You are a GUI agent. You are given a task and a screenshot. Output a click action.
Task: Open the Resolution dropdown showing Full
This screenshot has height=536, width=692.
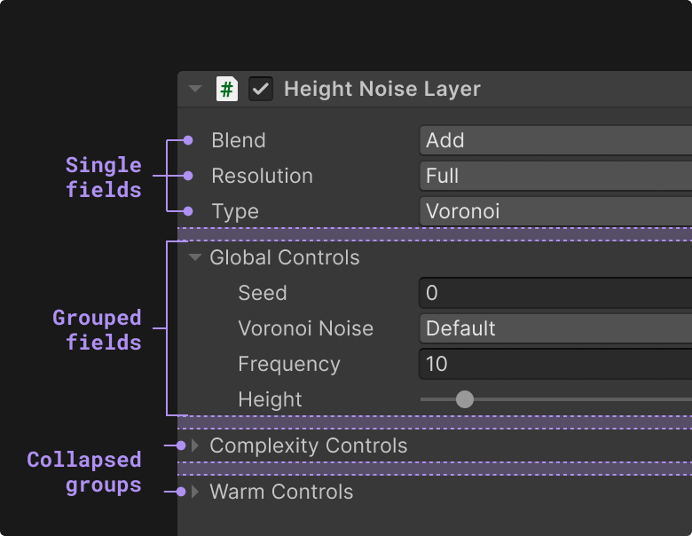pyautogui.click(x=555, y=176)
